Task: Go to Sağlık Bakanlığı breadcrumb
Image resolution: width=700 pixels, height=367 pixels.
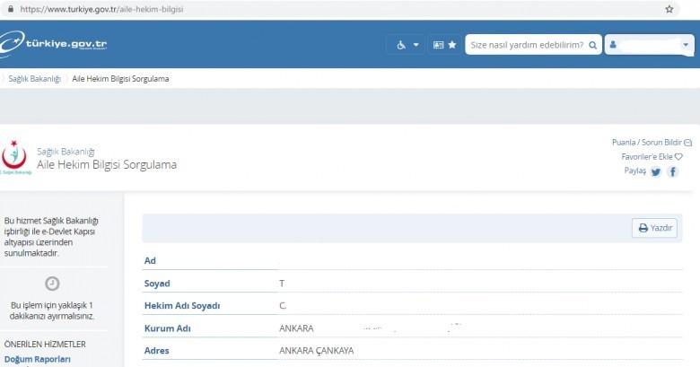Action: (x=34, y=79)
